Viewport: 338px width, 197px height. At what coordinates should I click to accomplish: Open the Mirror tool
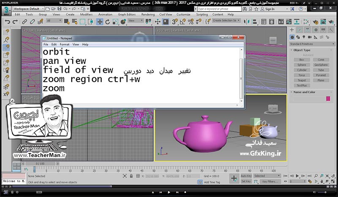[x=246, y=22]
